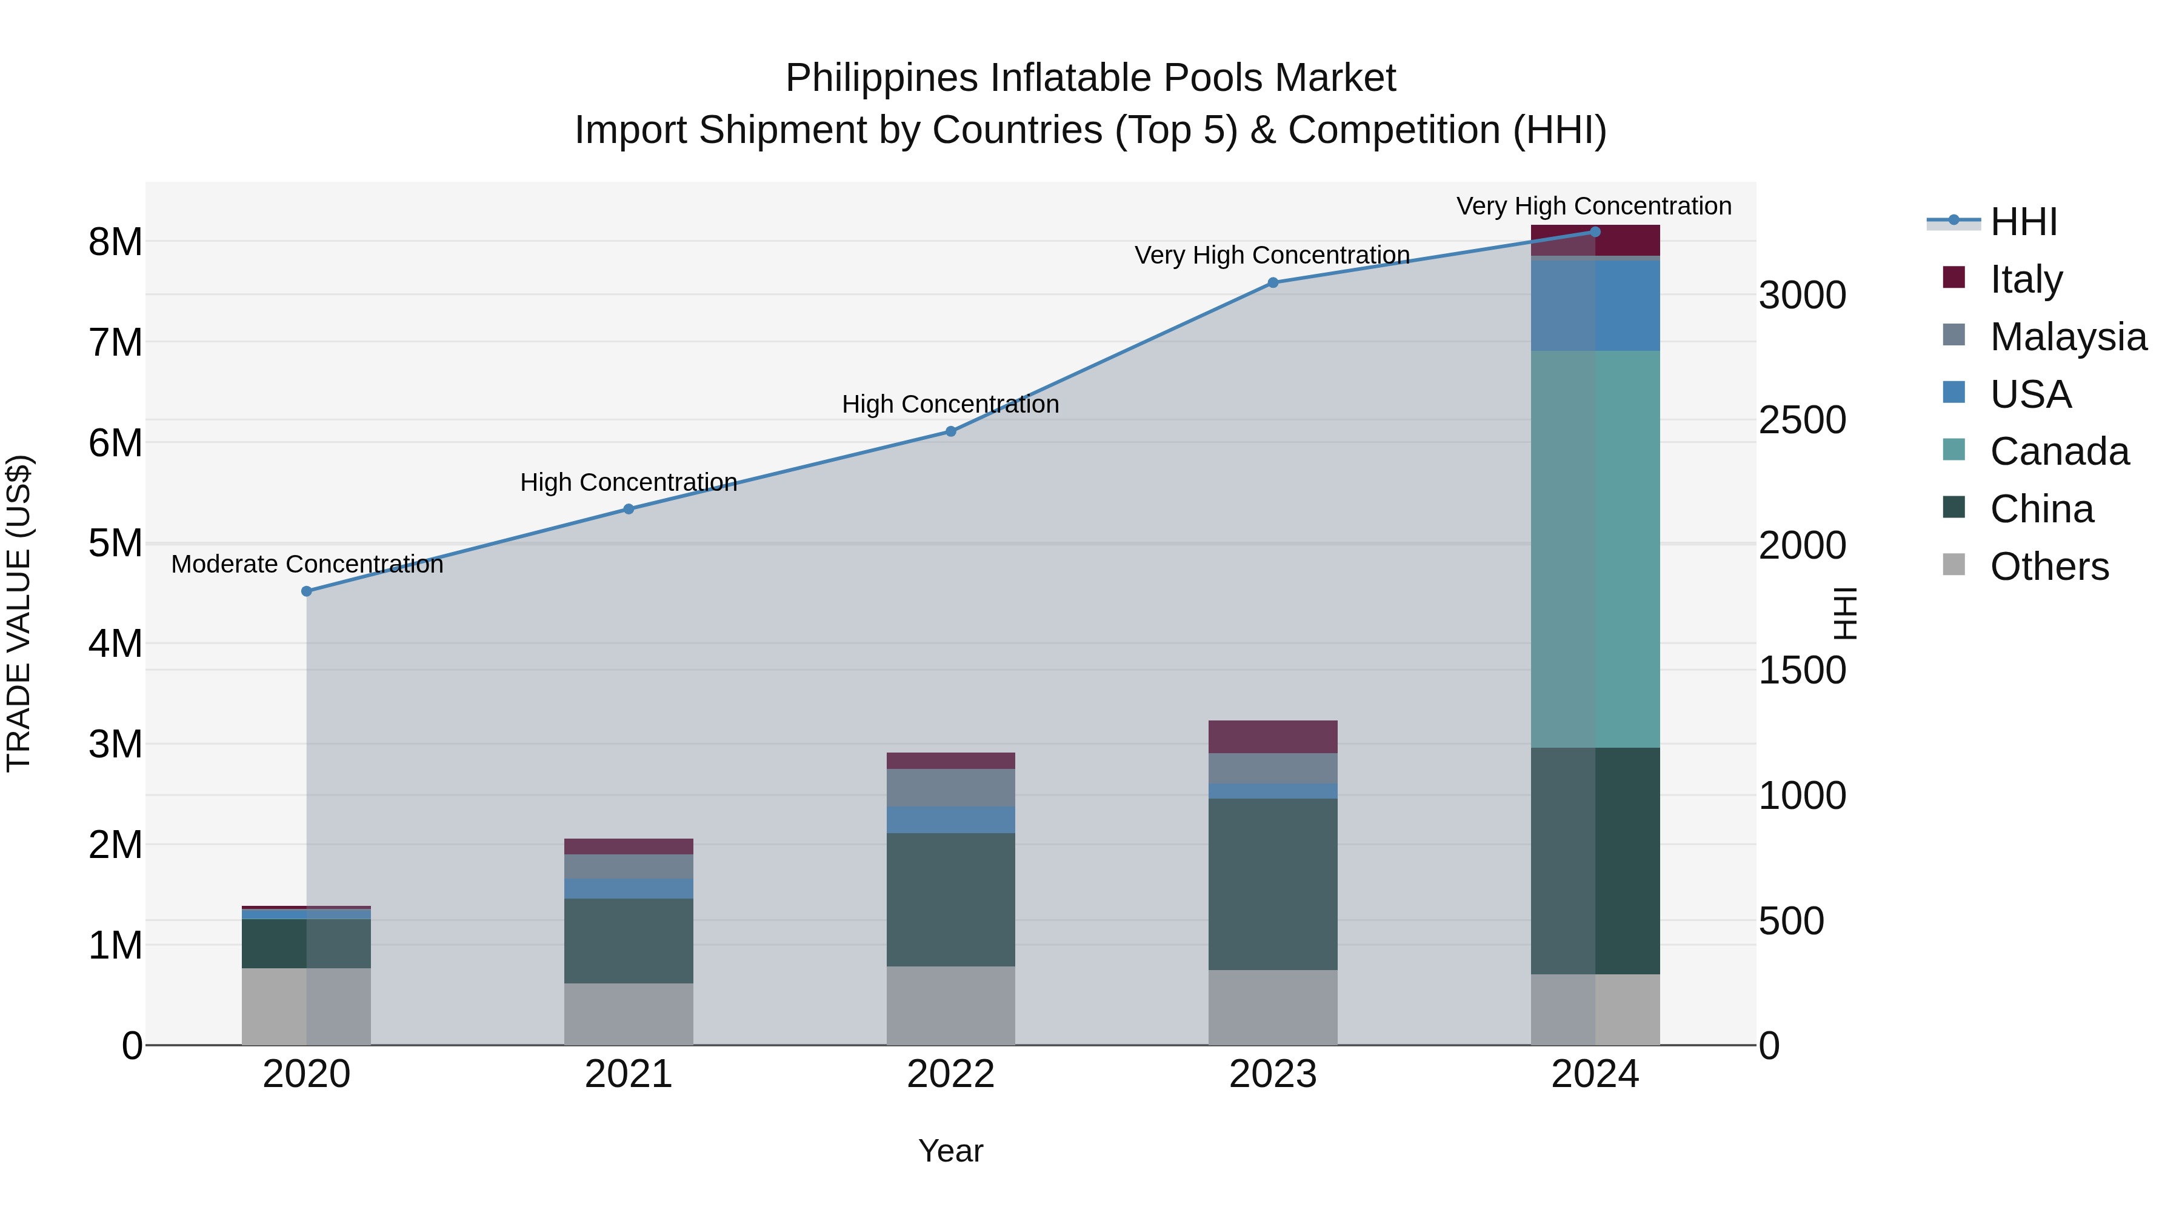This screenshot has height=1227, width=2182.
Task: Toggle HHI line in the legend
Action: tap(1992, 222)
